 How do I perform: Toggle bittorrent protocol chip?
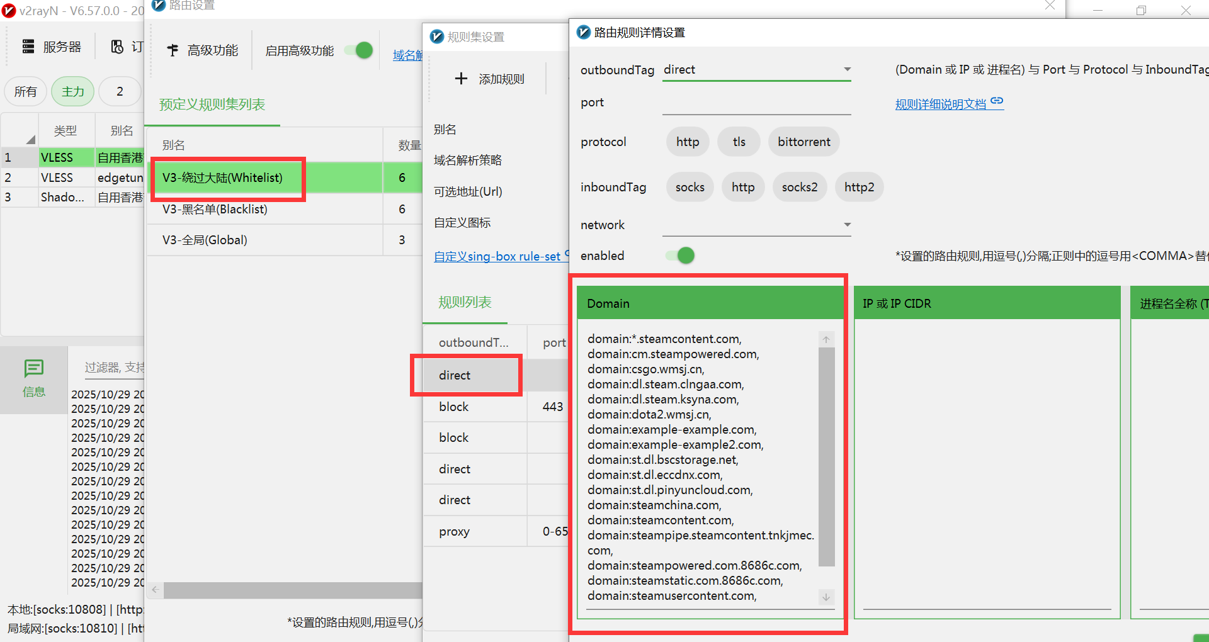pos(804,142)
